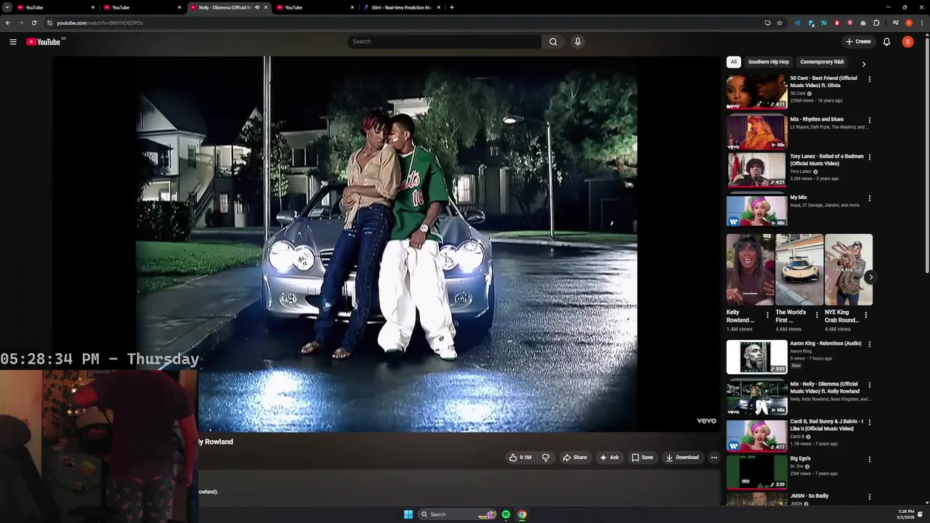Image resolution: width=930 pixels, height=523 pixels.
Task: Open options for Mix - Nelly Dilemma
Action: [x=869, y=385]
